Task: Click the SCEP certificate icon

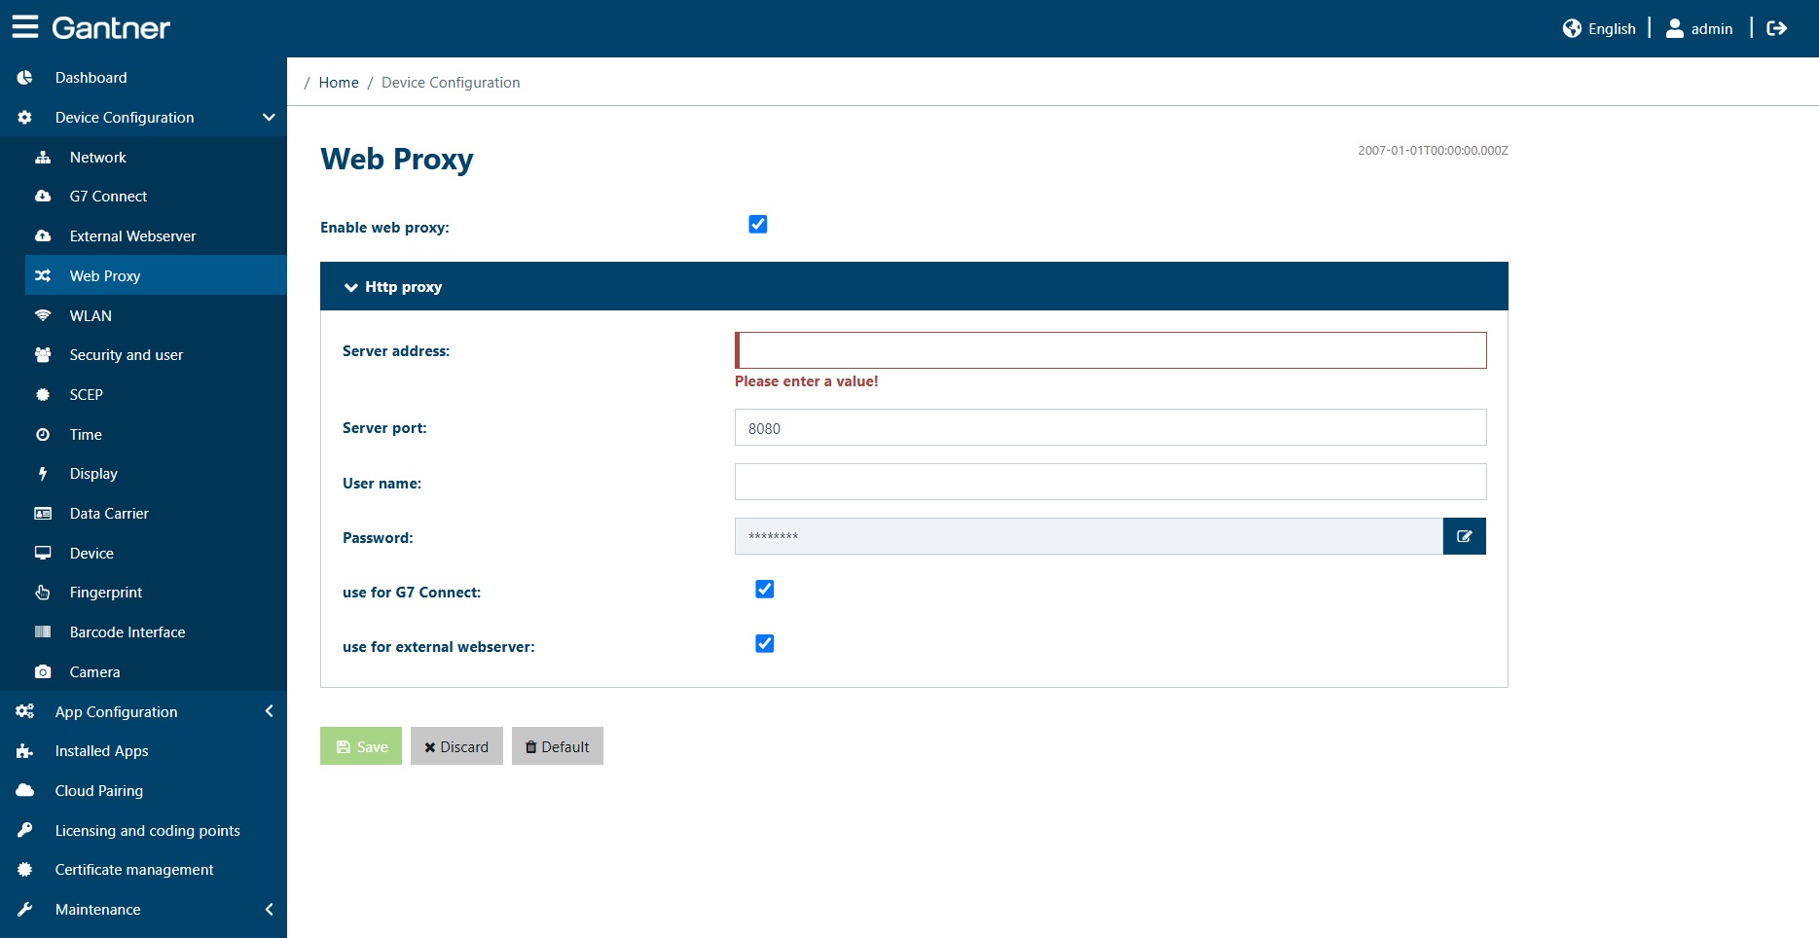Action: click(x=43, y=395)
